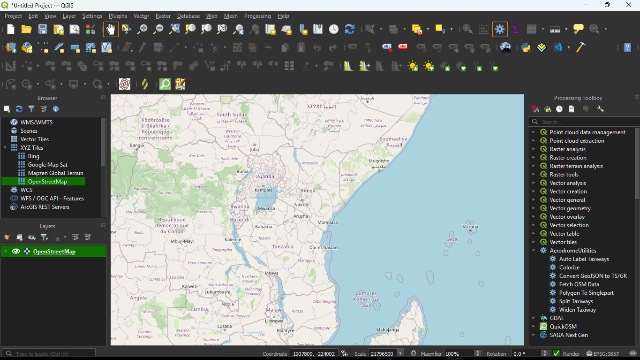Open the Python Console icon

pyautogui.click(x=526, y=47)
